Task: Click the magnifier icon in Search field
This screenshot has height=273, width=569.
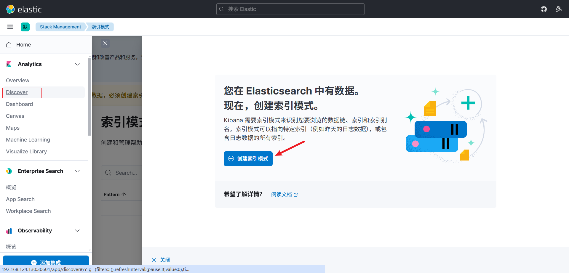Action: (x=108, y=173)
